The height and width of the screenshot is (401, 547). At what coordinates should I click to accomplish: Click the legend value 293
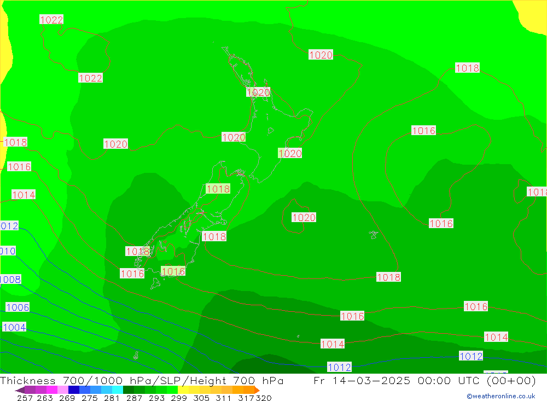coord(156,398)
